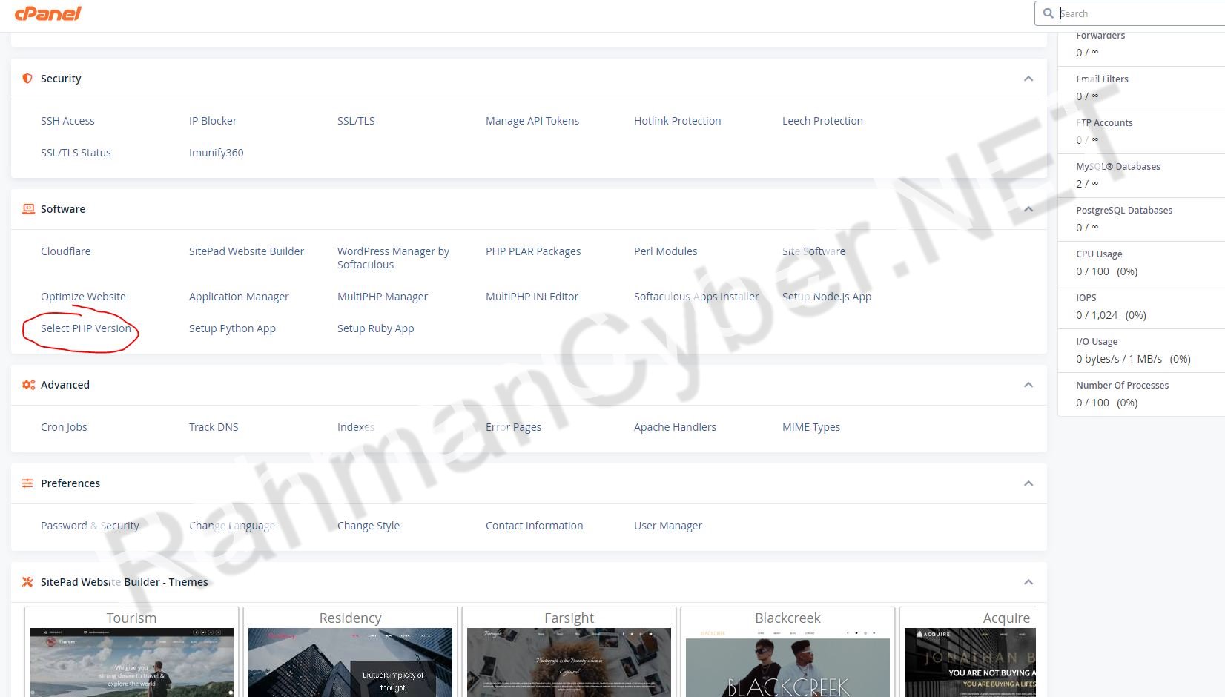The image size is (1225, 697).
Task: Click the Security shield icon
Action: click(27, 79)
